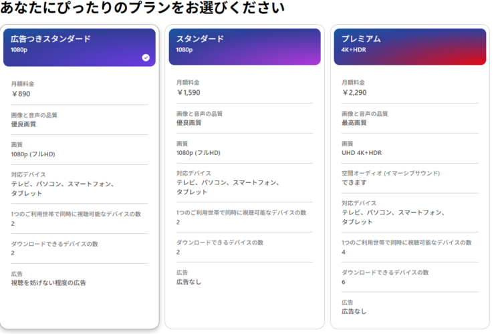Click 広告なし in the スタンダード card

pos(189,281)
